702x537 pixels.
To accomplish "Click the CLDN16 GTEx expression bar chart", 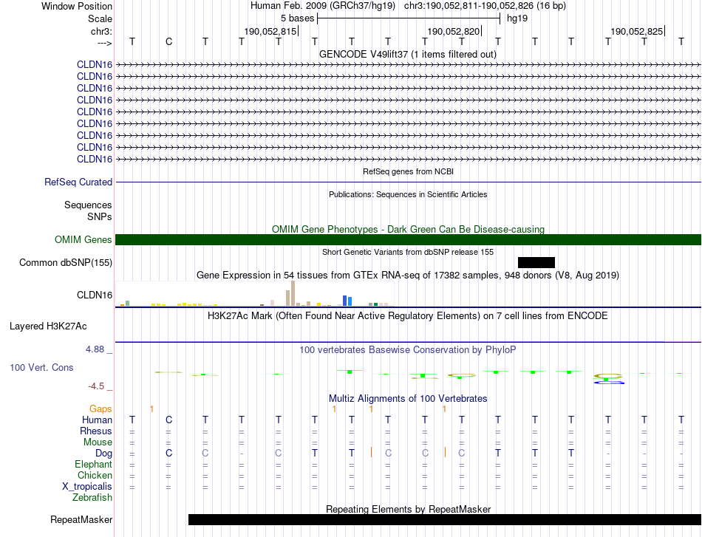I will (255, 293).
